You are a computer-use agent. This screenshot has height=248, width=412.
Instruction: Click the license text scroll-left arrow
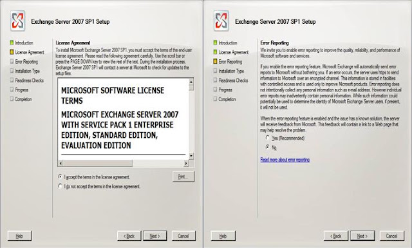click(x=61, y=164)
